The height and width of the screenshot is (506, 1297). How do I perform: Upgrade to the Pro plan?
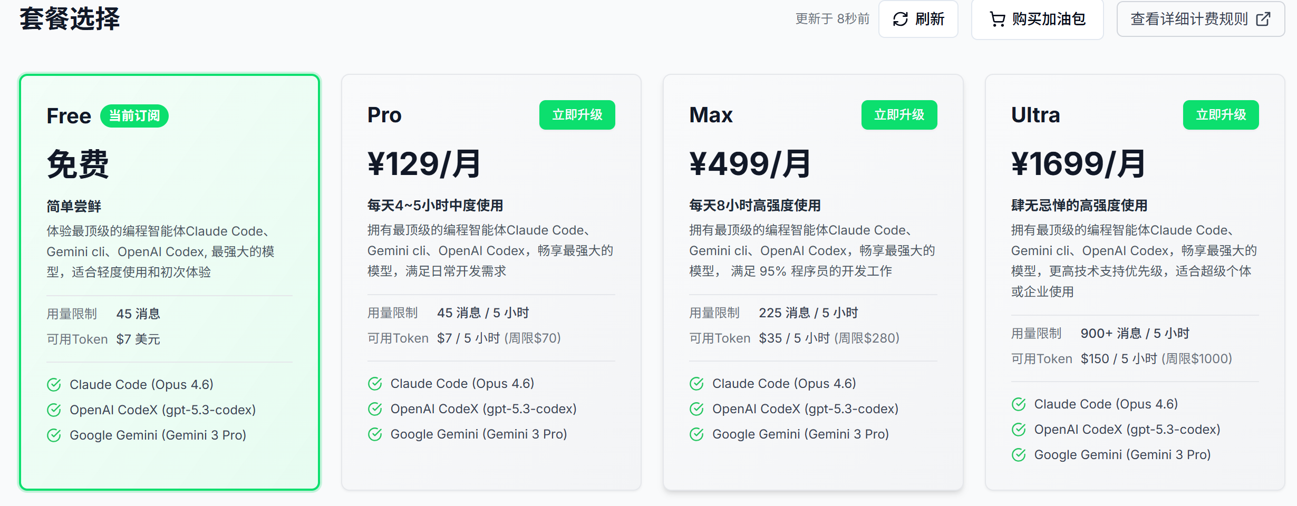click(x=577, y=115)
